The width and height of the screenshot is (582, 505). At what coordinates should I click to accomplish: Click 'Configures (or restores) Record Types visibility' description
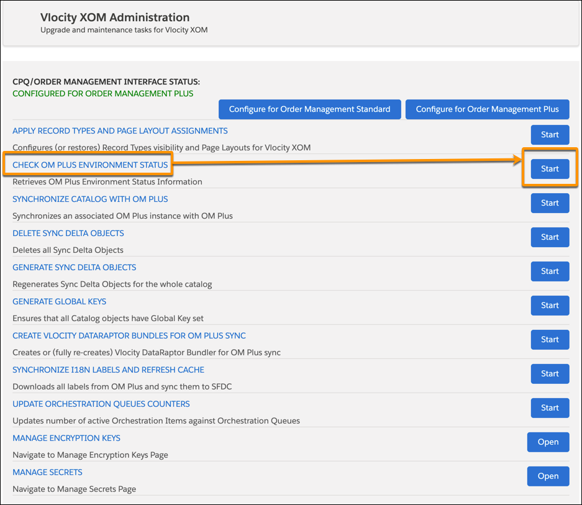coord(161,148)
